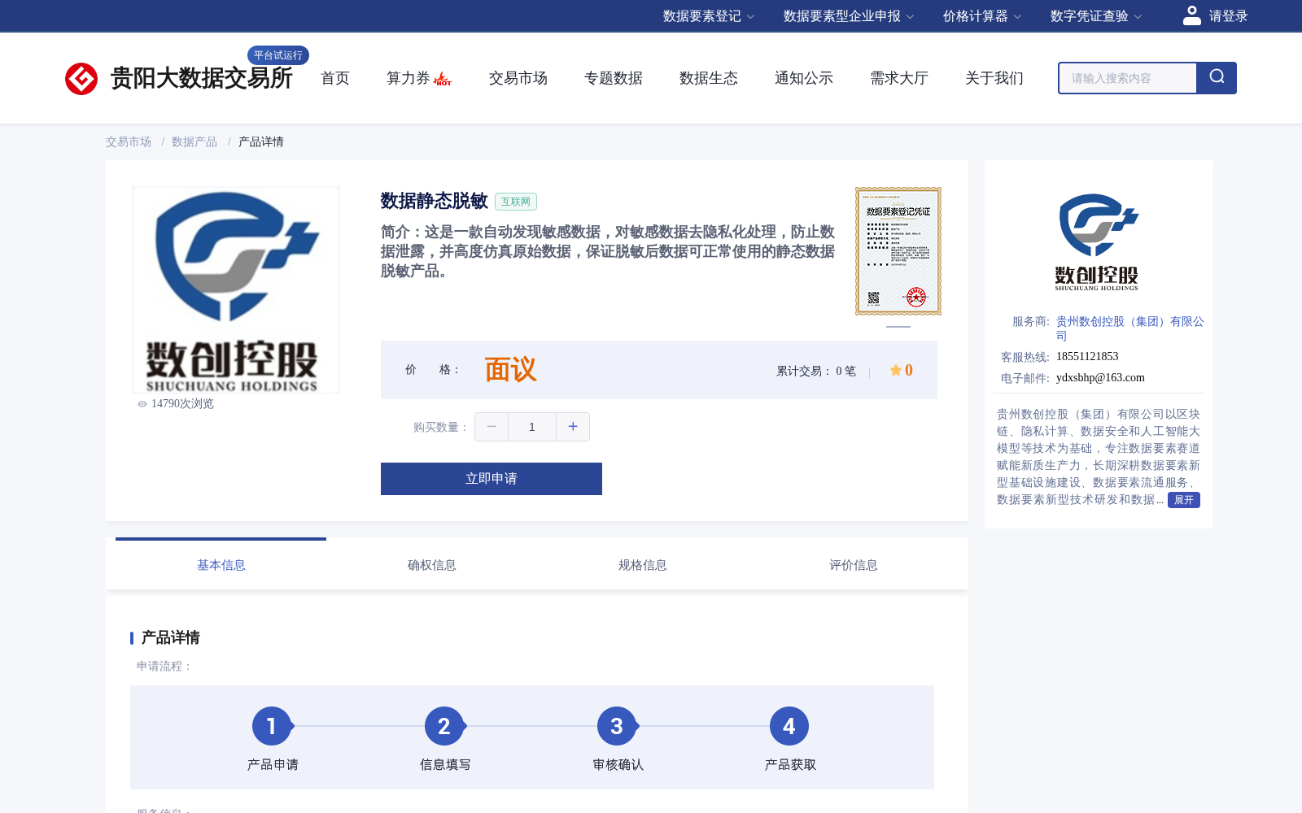This screenshot has height=813, width=1302.
Task: Open the 数据要素登记 dropdown
Action: click(709, 16)
